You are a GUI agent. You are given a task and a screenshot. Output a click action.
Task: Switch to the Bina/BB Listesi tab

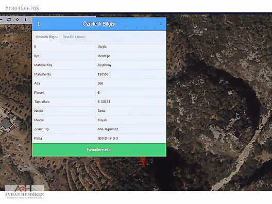click(x=74, y=37)
